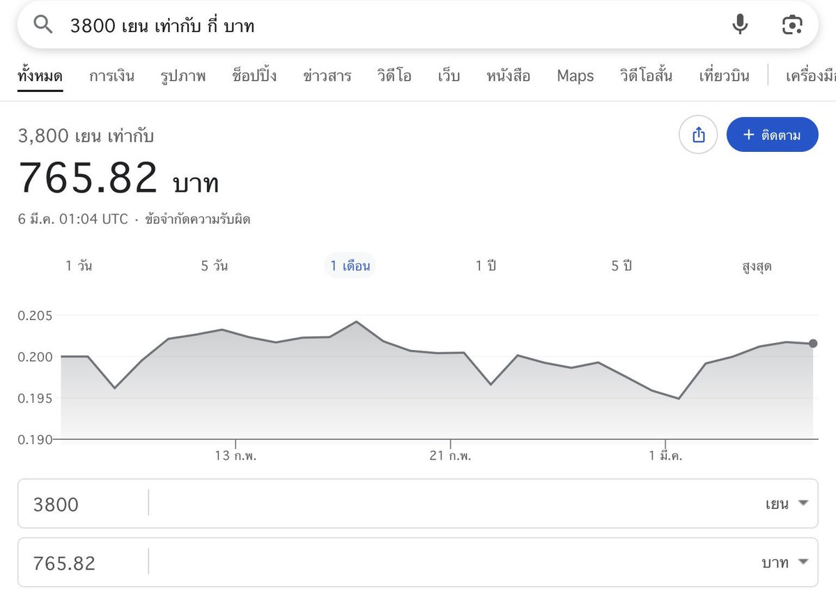The height and width of the screenshot is (596, 836).
Task: Click the 13 ก.พ. date axis label
Action: click(x=235, y=457)
